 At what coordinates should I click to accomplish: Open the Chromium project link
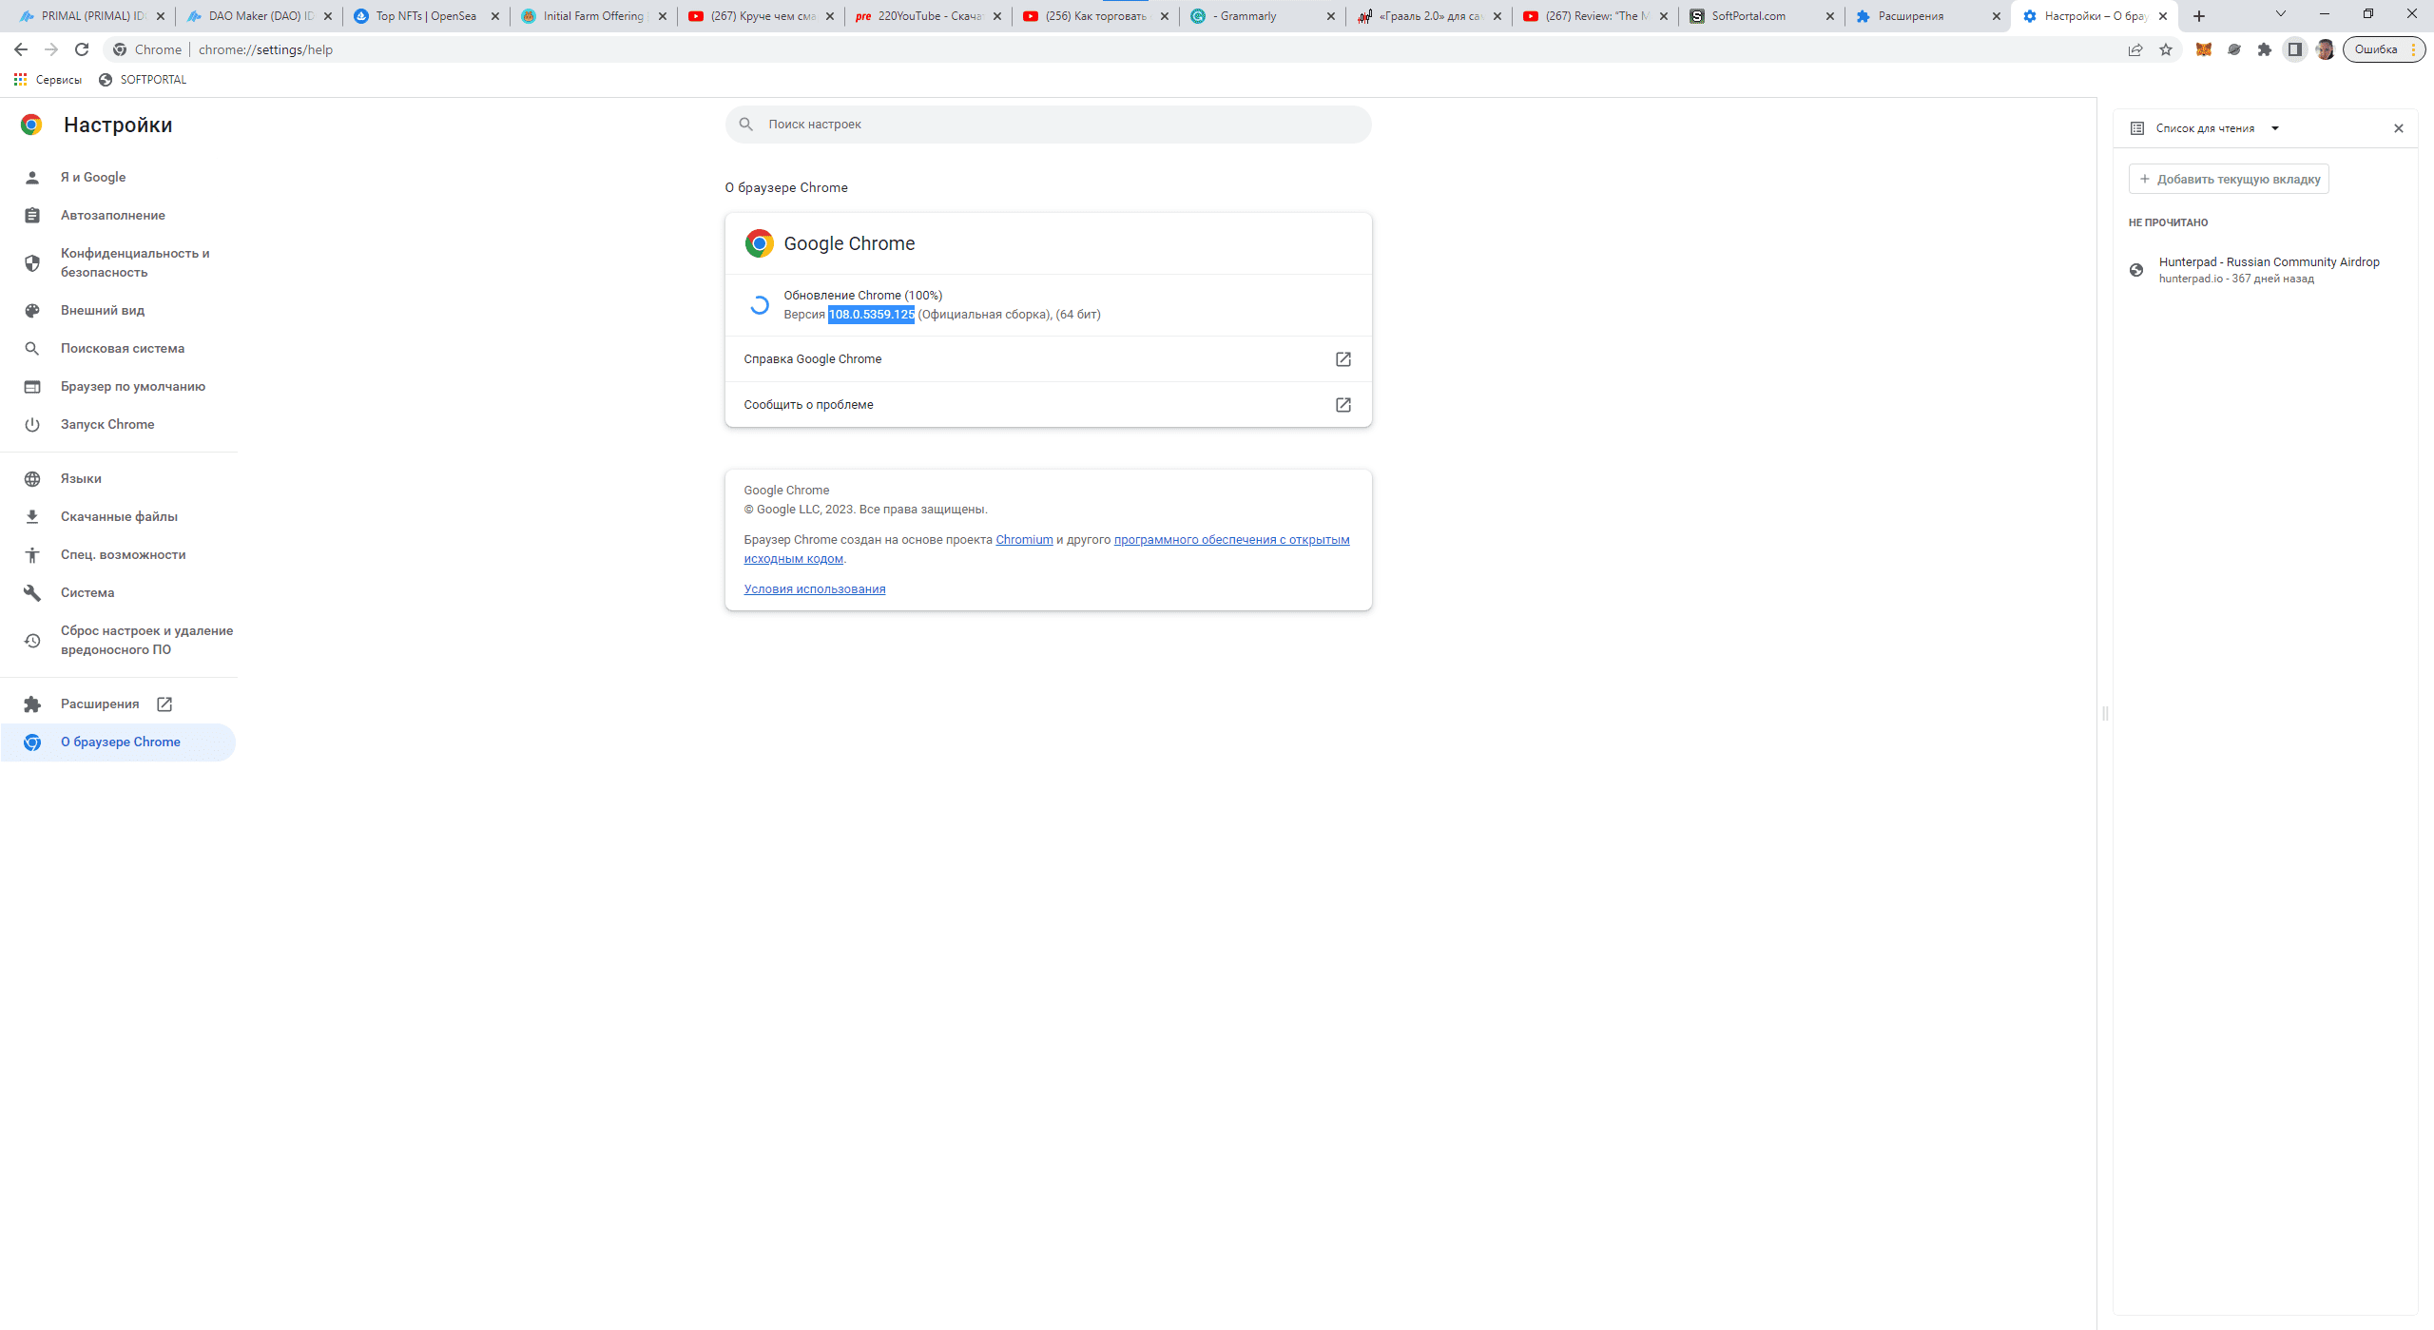(x=1024, y=540)
